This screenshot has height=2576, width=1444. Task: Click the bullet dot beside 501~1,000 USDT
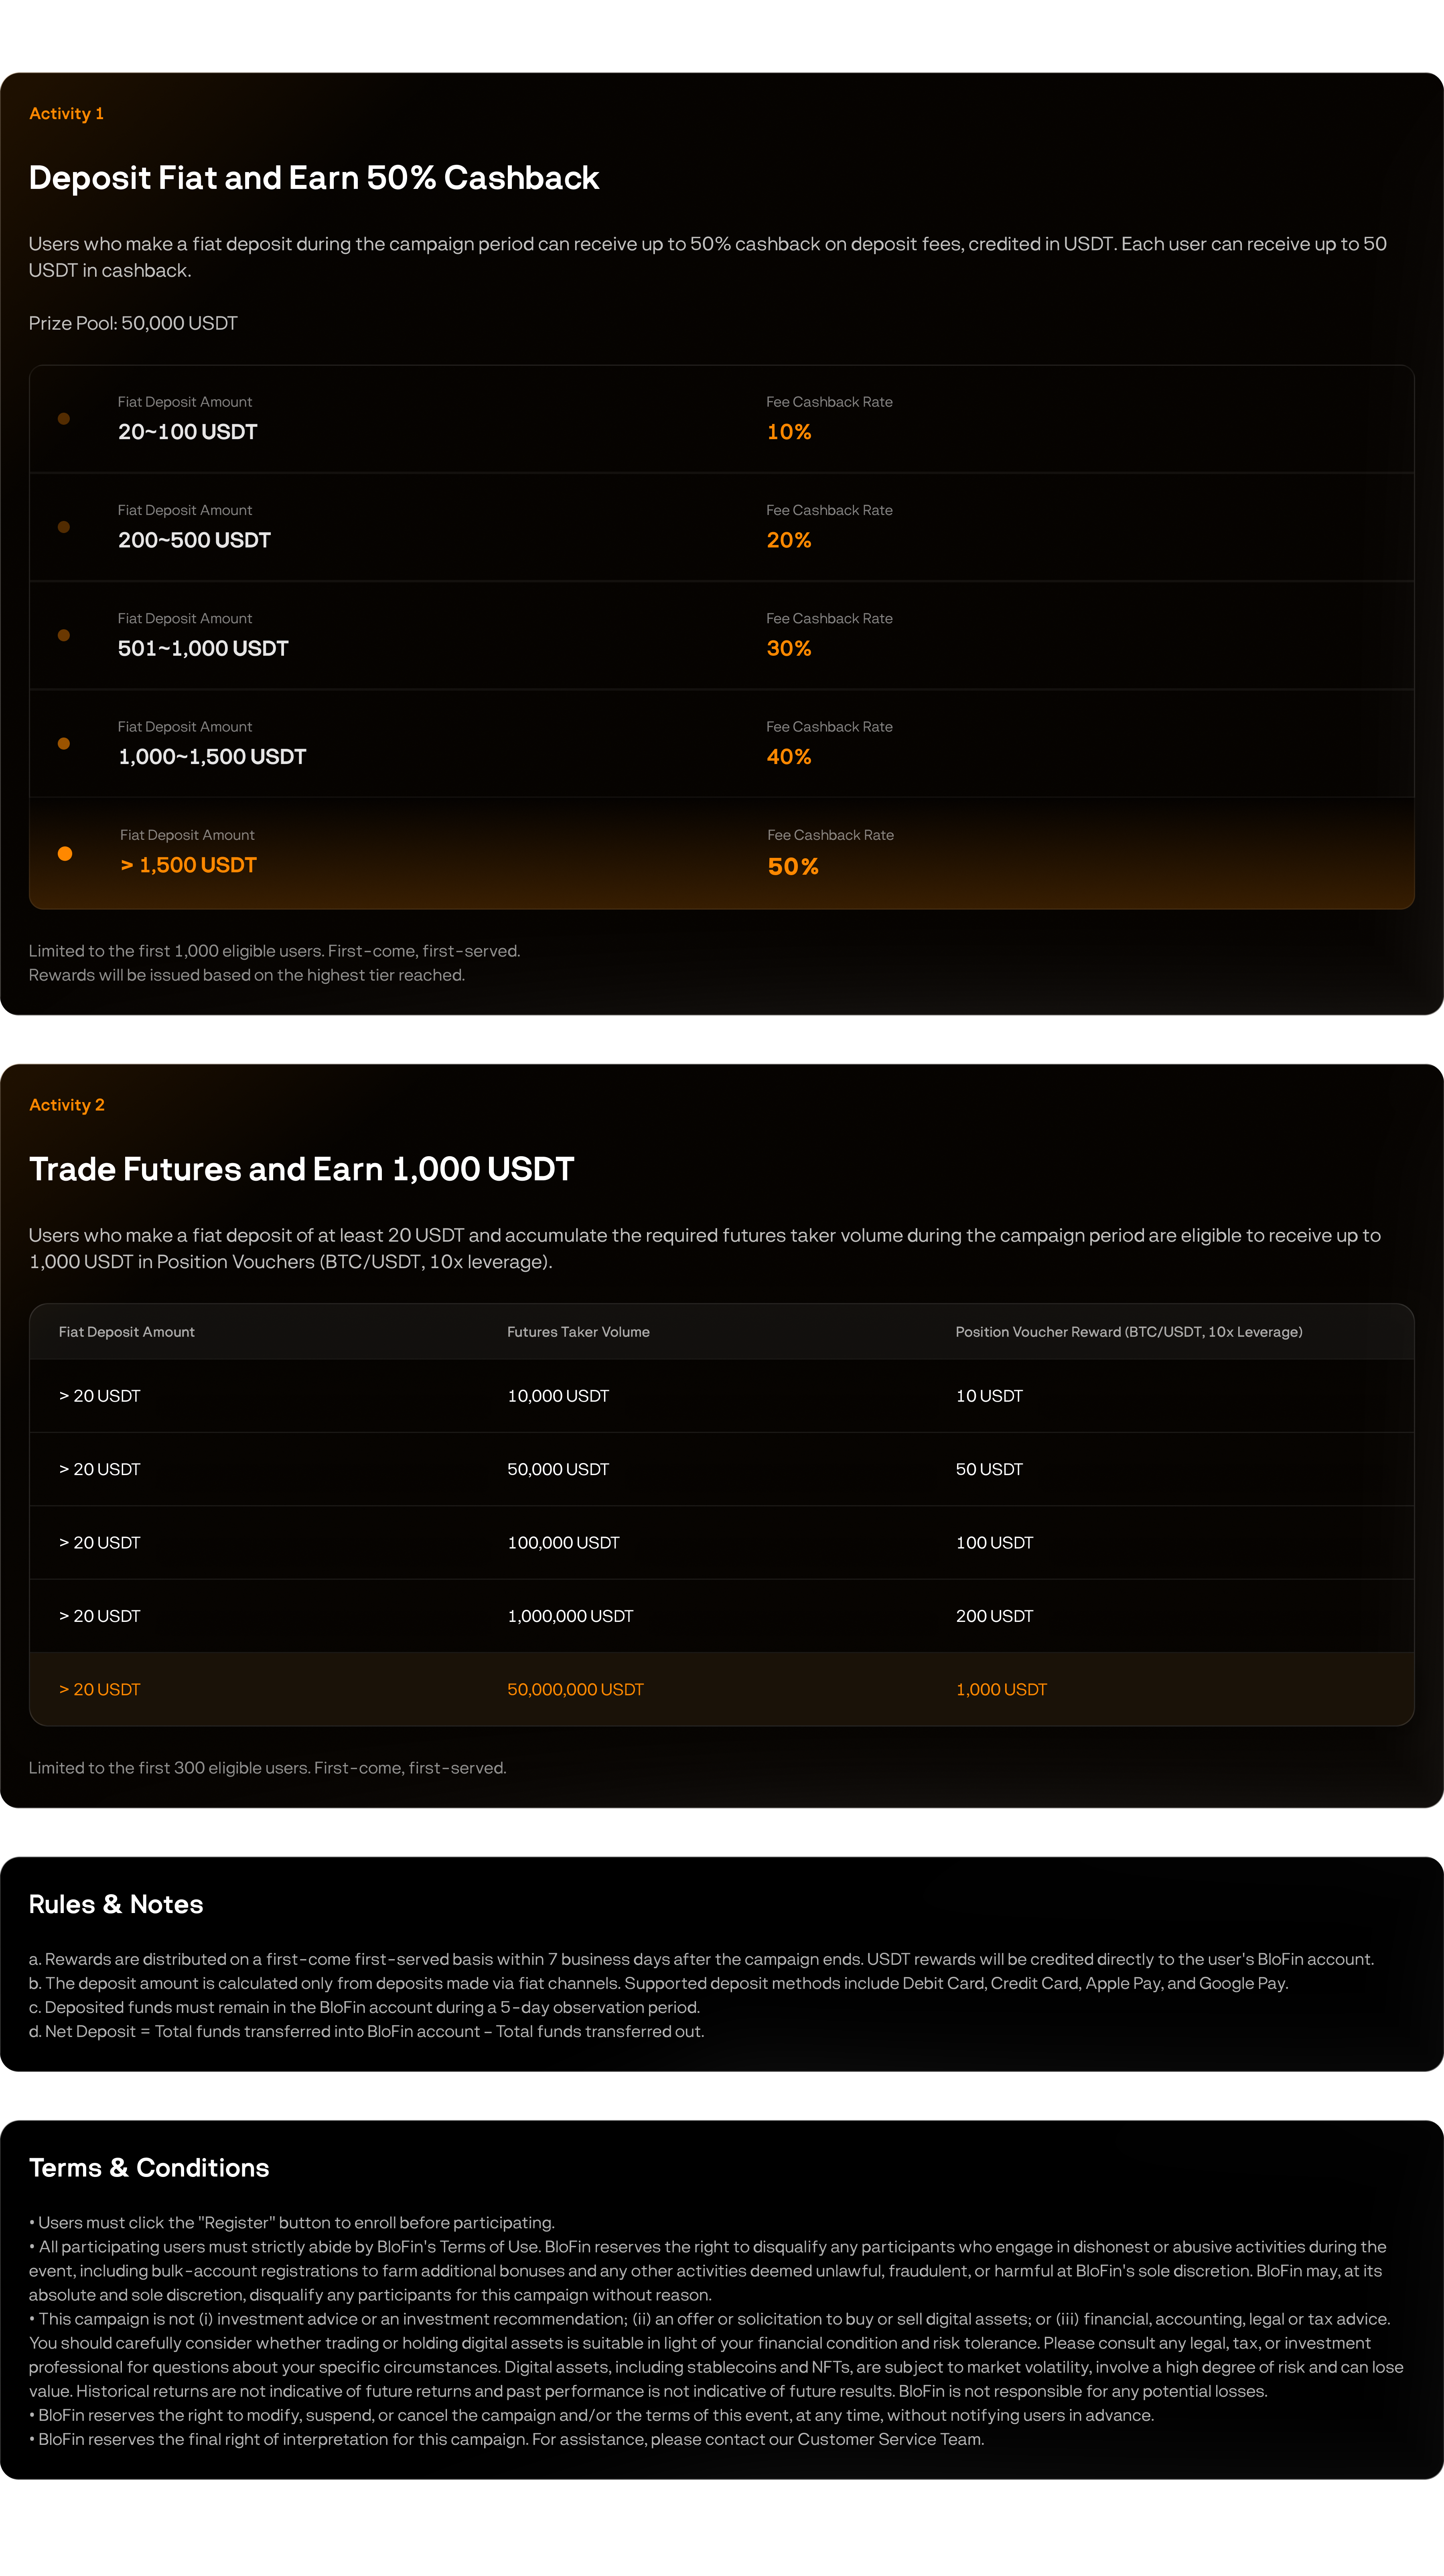click(x=64, y=635)
